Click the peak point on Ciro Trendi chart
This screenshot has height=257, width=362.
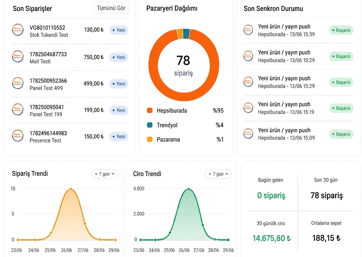point(188,189)
